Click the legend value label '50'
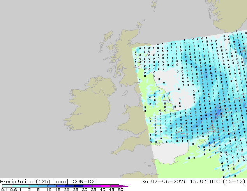The width and height of the screenshot is (247, 191). click(121, 189)
